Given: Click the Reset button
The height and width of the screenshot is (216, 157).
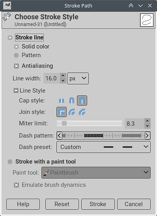Looking at the screenshot, I should click(62, 204).
